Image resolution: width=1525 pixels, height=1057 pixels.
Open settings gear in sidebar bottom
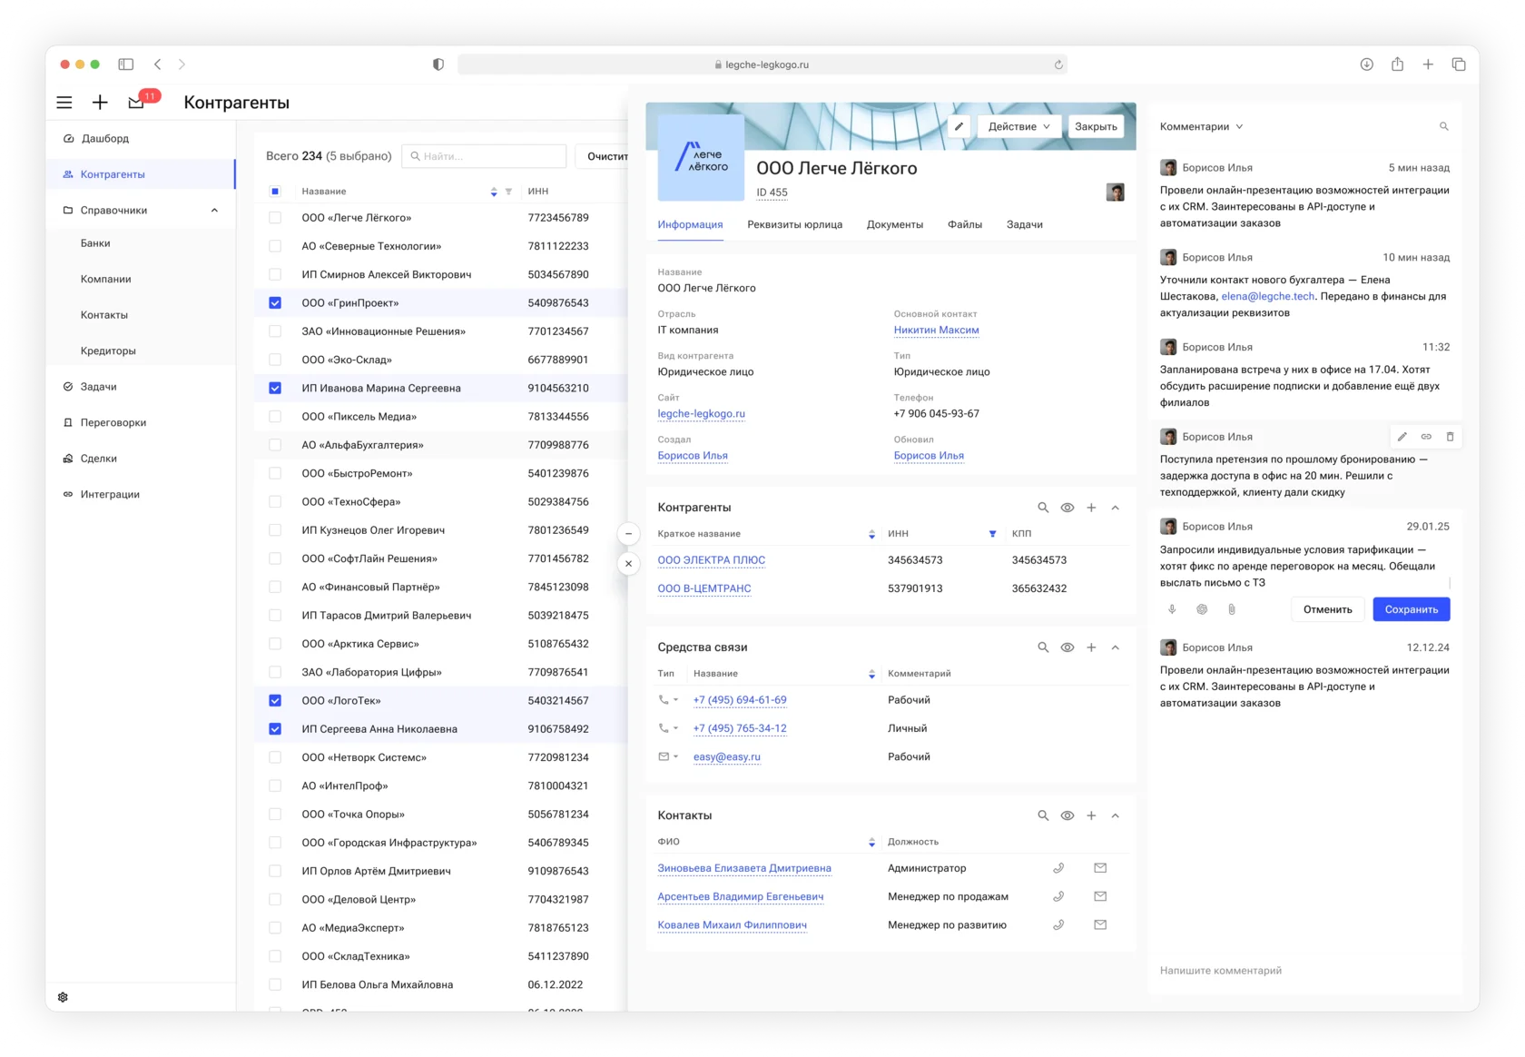63,997
